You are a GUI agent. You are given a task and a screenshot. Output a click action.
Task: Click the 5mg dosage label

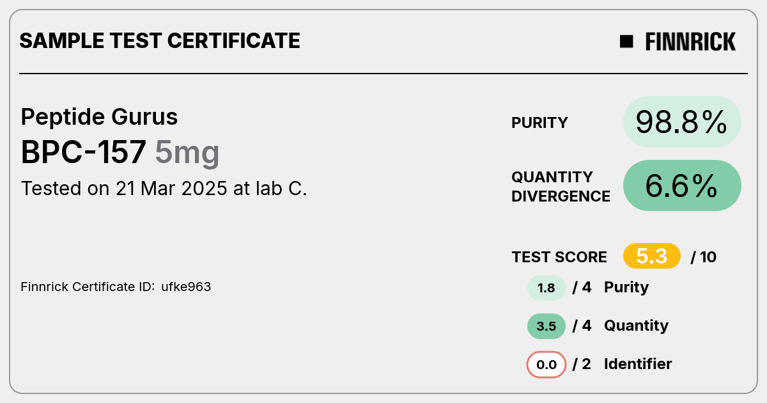tap(187, 154)
